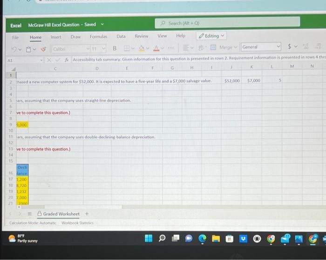The image size is (326, 260).
Task: Apply the Fill Color bucket
Action: click(142, 48)
